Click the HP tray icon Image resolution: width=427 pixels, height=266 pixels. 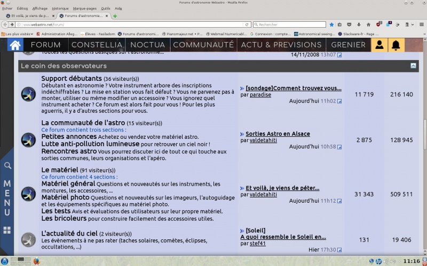tap(378, 261)
